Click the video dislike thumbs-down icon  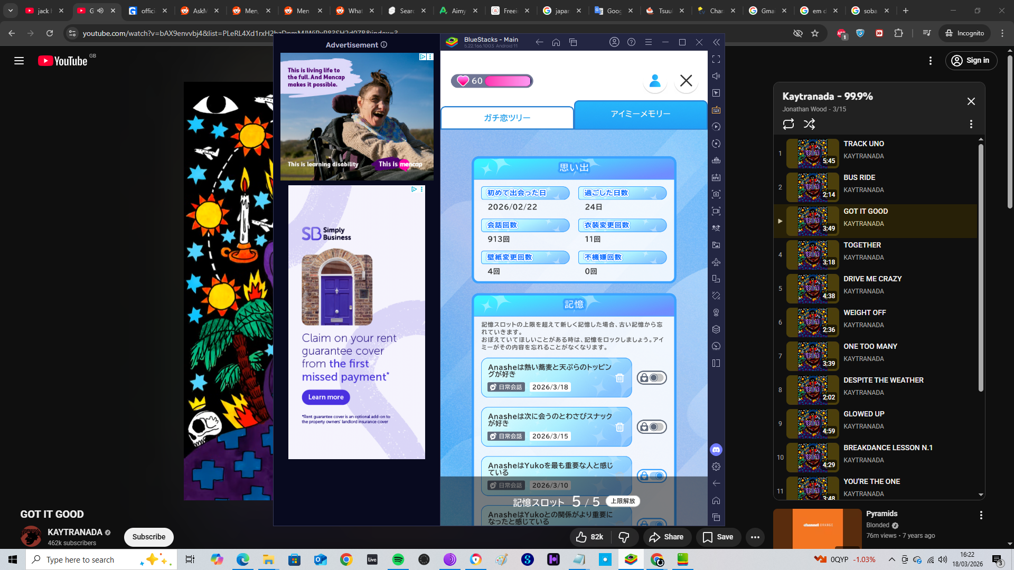(x=624, y=537)
